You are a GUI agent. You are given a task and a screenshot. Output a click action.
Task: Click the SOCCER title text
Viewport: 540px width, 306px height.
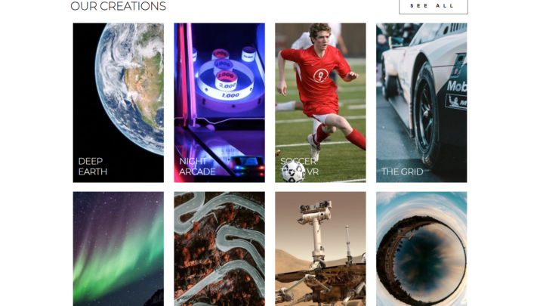(x=298, y=161)
